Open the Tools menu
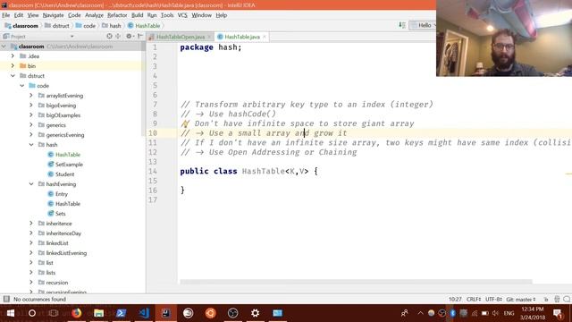Screen dimensions: 572x322 [167, 15]
